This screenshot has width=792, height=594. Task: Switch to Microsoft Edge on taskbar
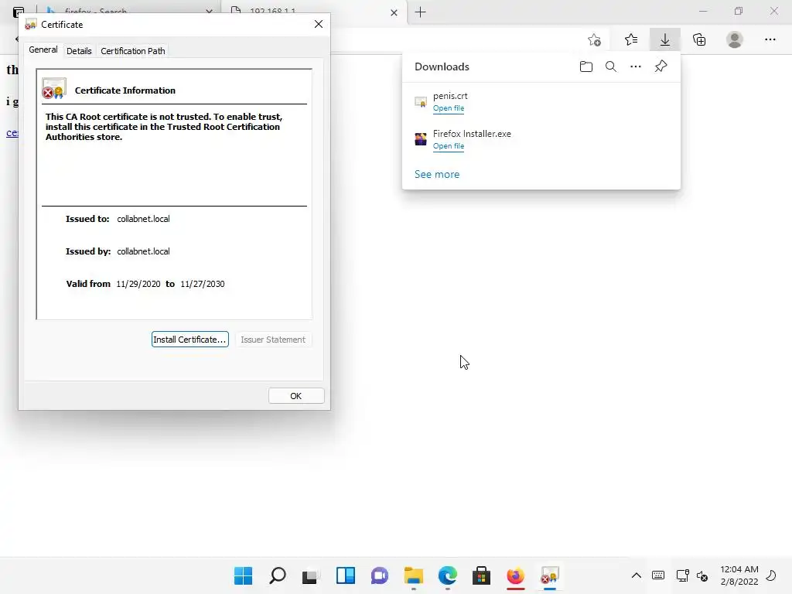(448, 575)
